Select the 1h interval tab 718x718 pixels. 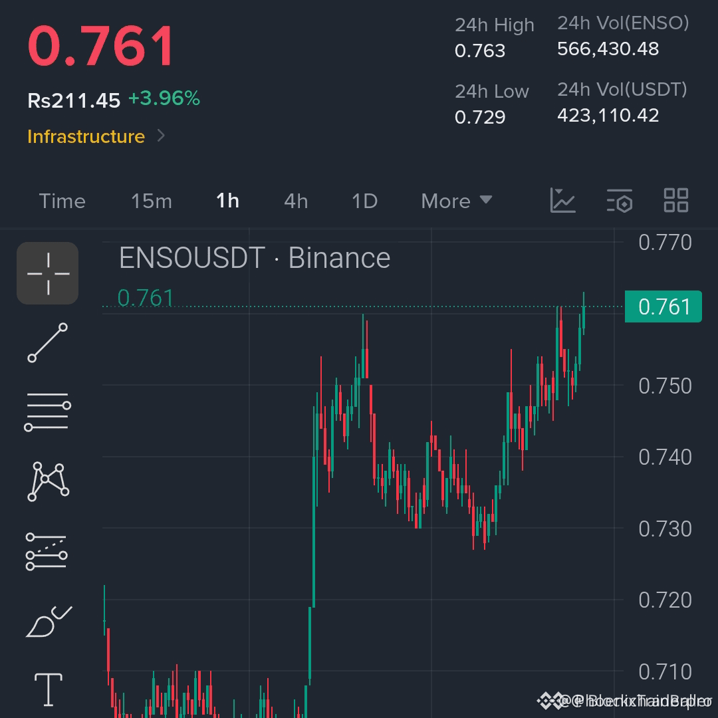point(227,201)
